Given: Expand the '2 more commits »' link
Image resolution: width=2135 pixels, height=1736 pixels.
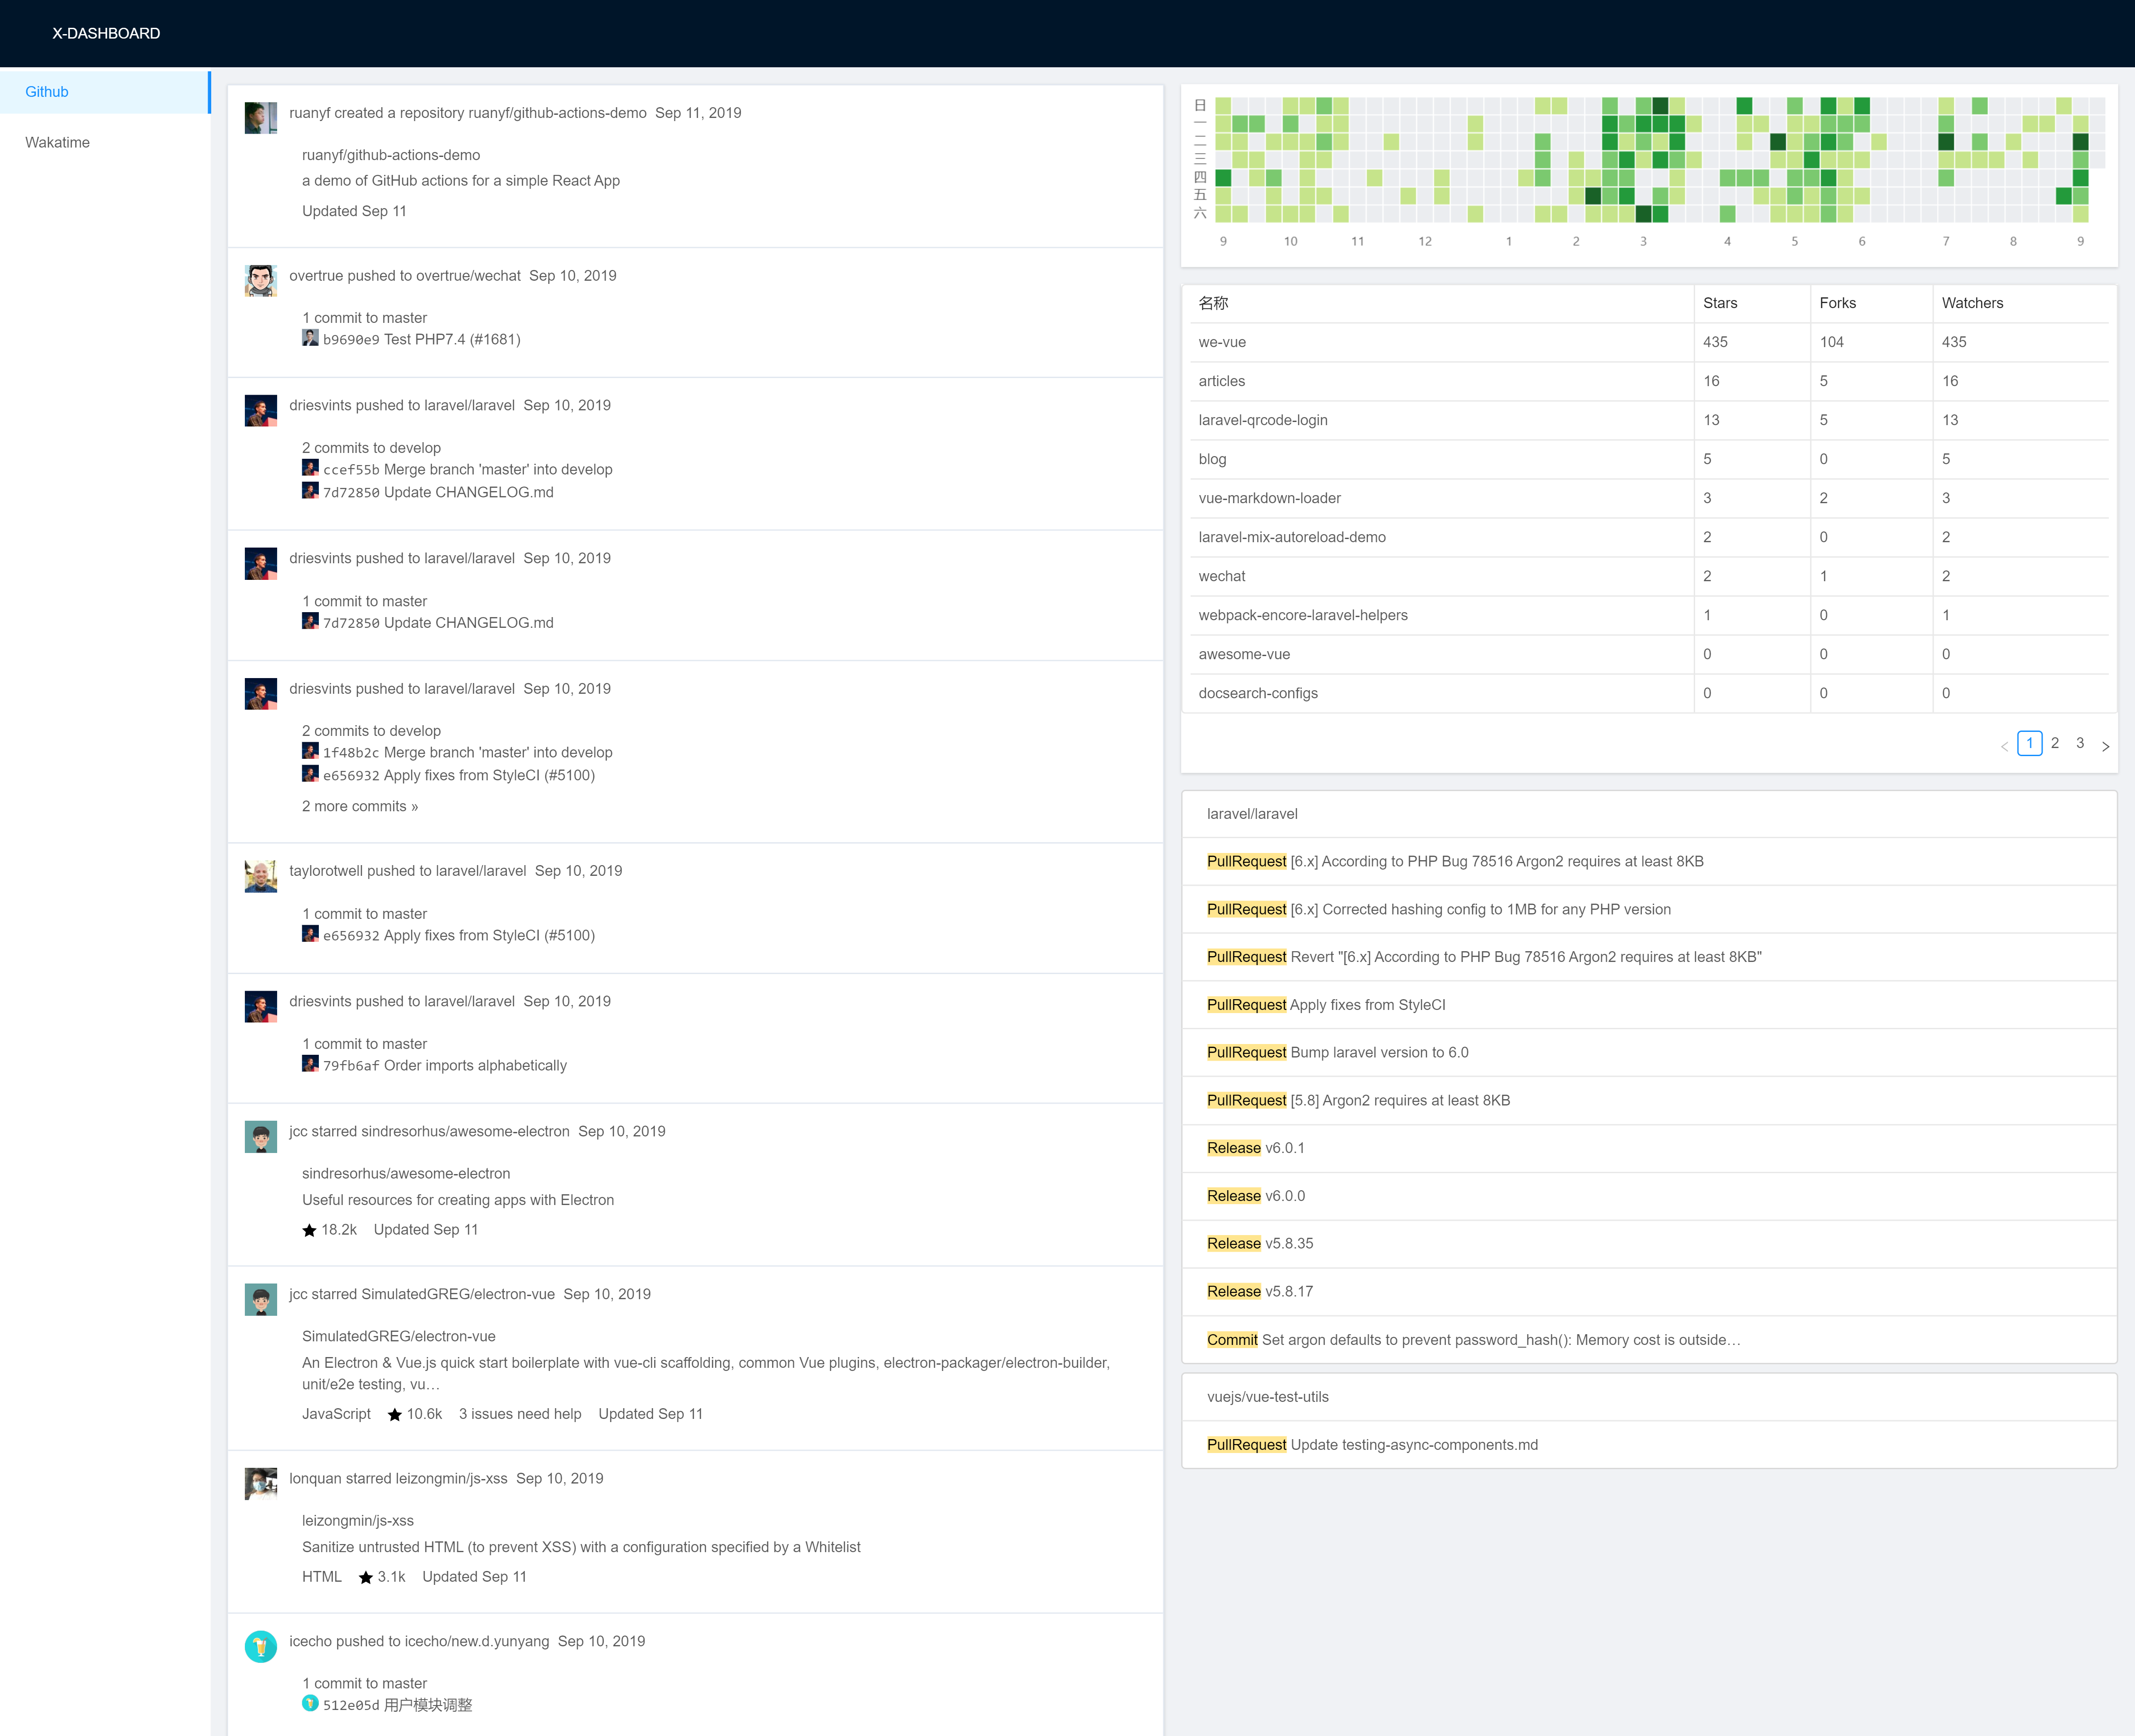Looking at the screenshot, I should 360,807.
